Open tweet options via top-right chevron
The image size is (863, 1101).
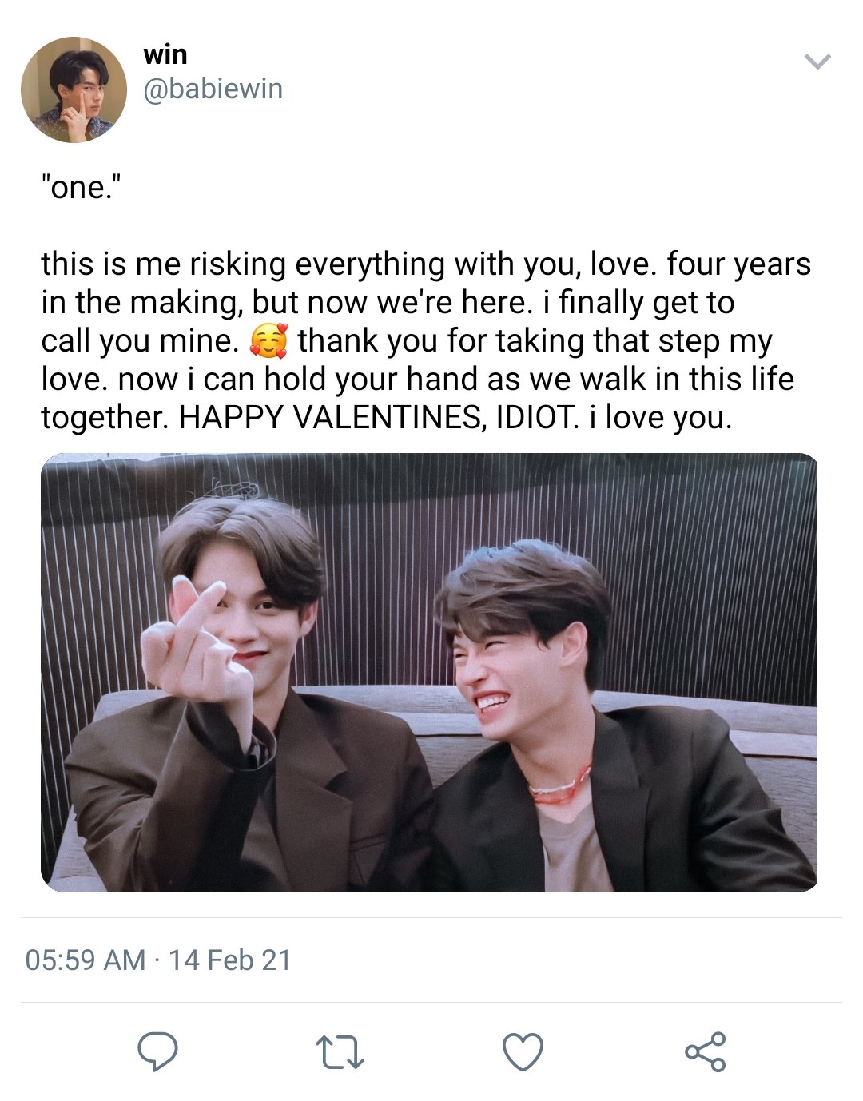coord(817,62)
